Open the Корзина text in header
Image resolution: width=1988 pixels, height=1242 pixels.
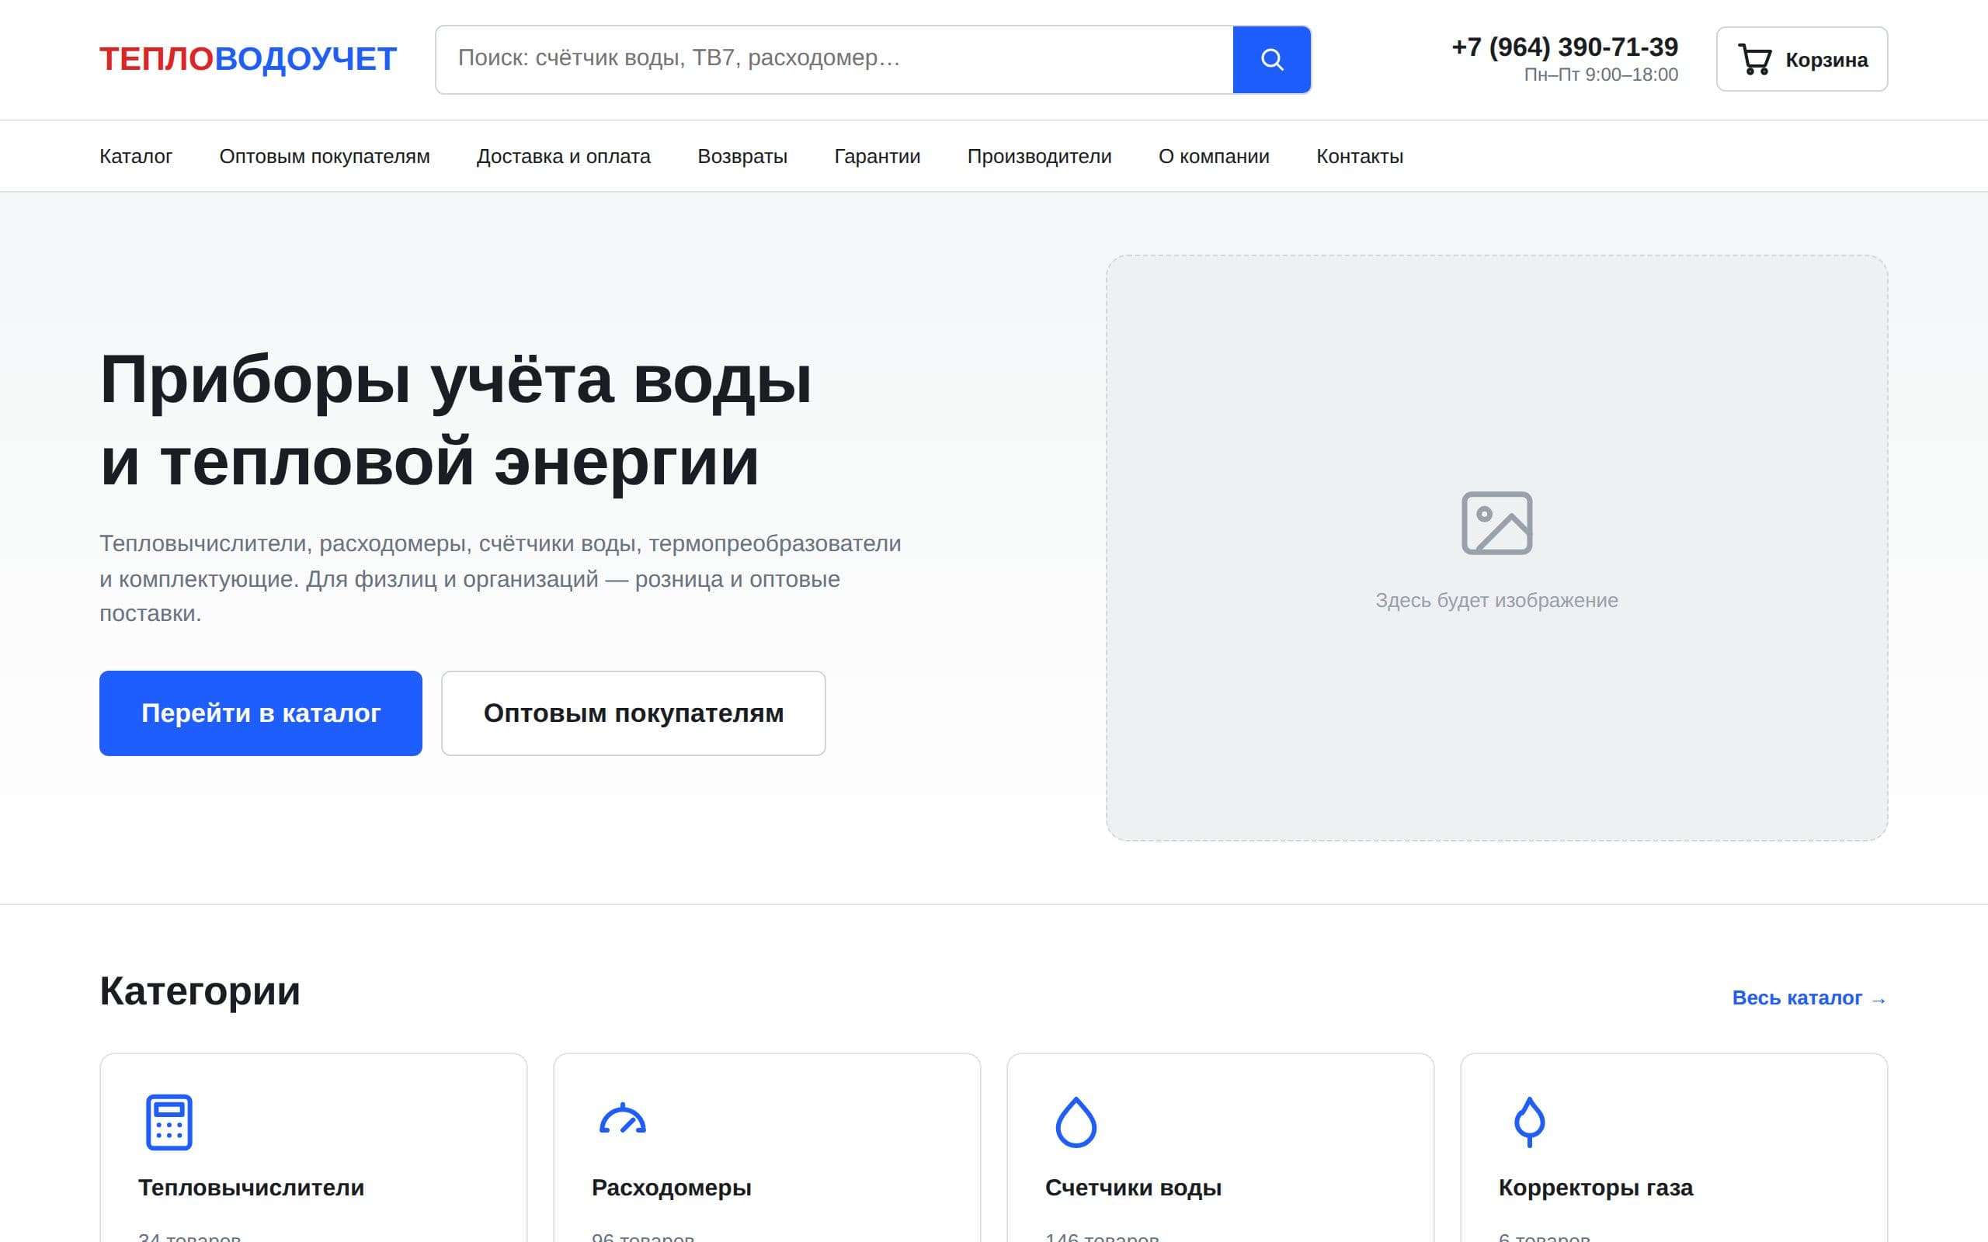(x=1826, y=60)
